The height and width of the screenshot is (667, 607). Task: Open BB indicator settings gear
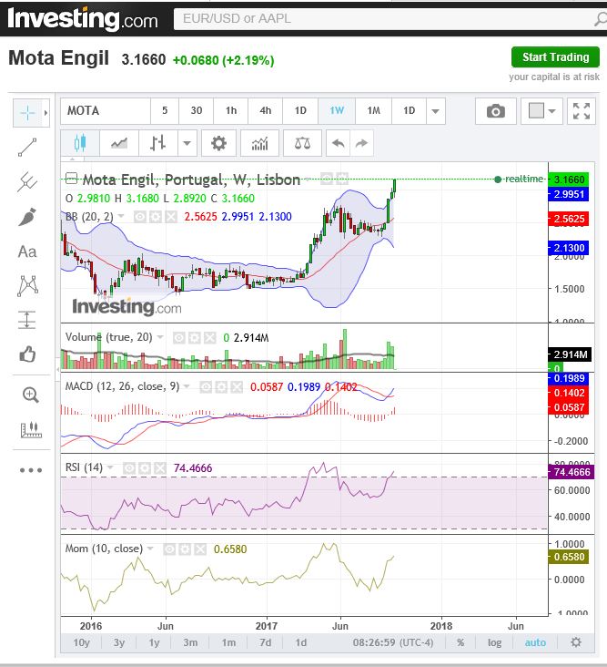tap(155, 217)
